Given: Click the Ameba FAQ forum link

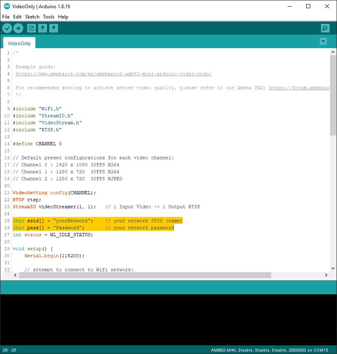Looking at the screenshot, I should click(x=299, y=88).
